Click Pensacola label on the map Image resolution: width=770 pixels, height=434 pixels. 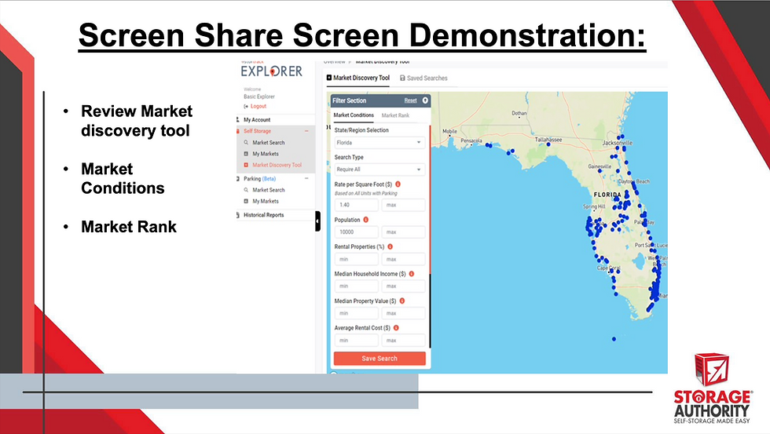(x=471, y=140)
